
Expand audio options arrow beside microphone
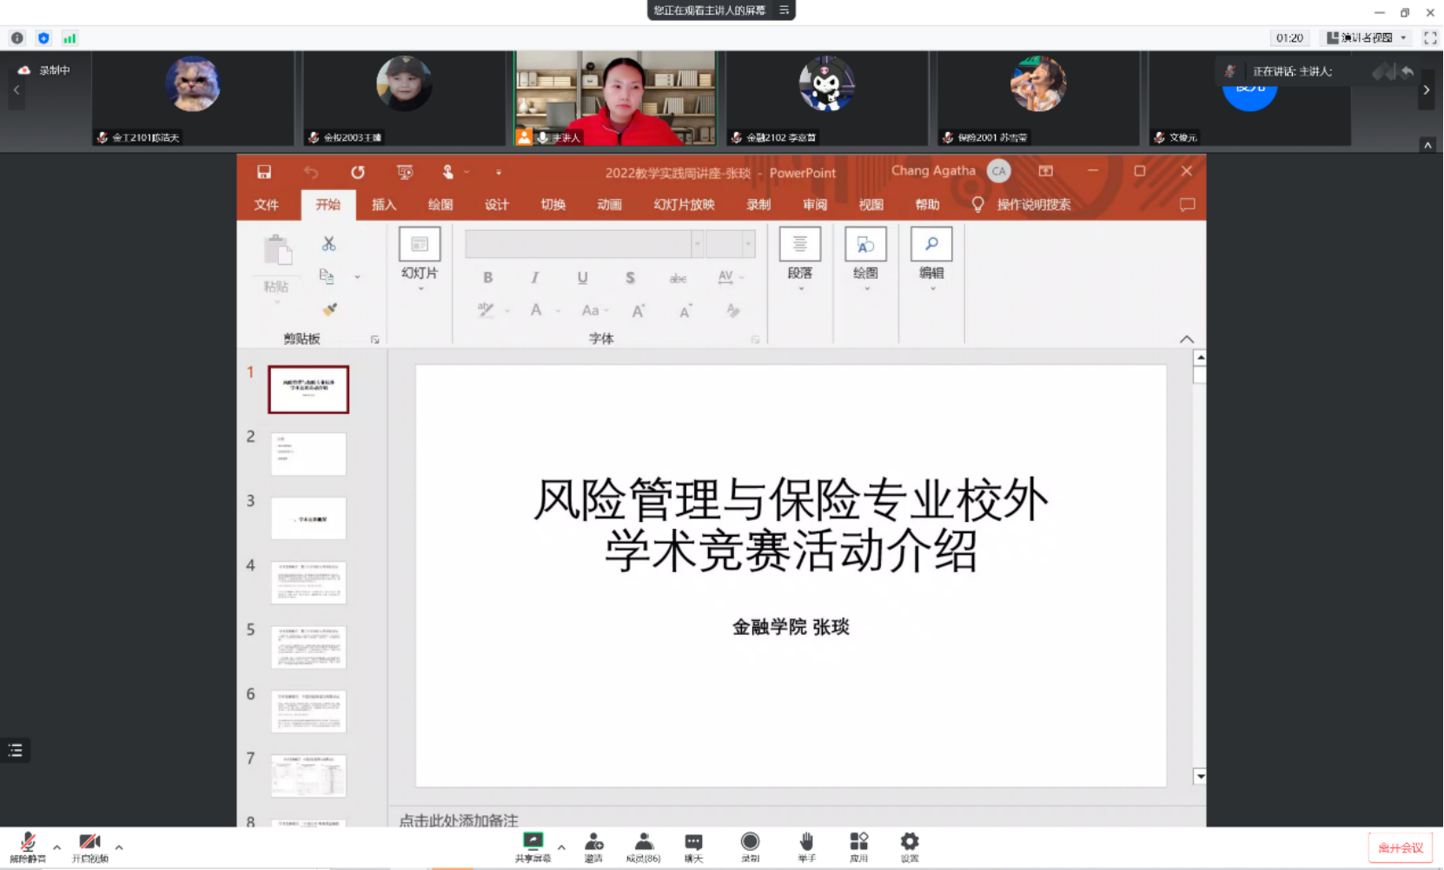tap(57, 847)
